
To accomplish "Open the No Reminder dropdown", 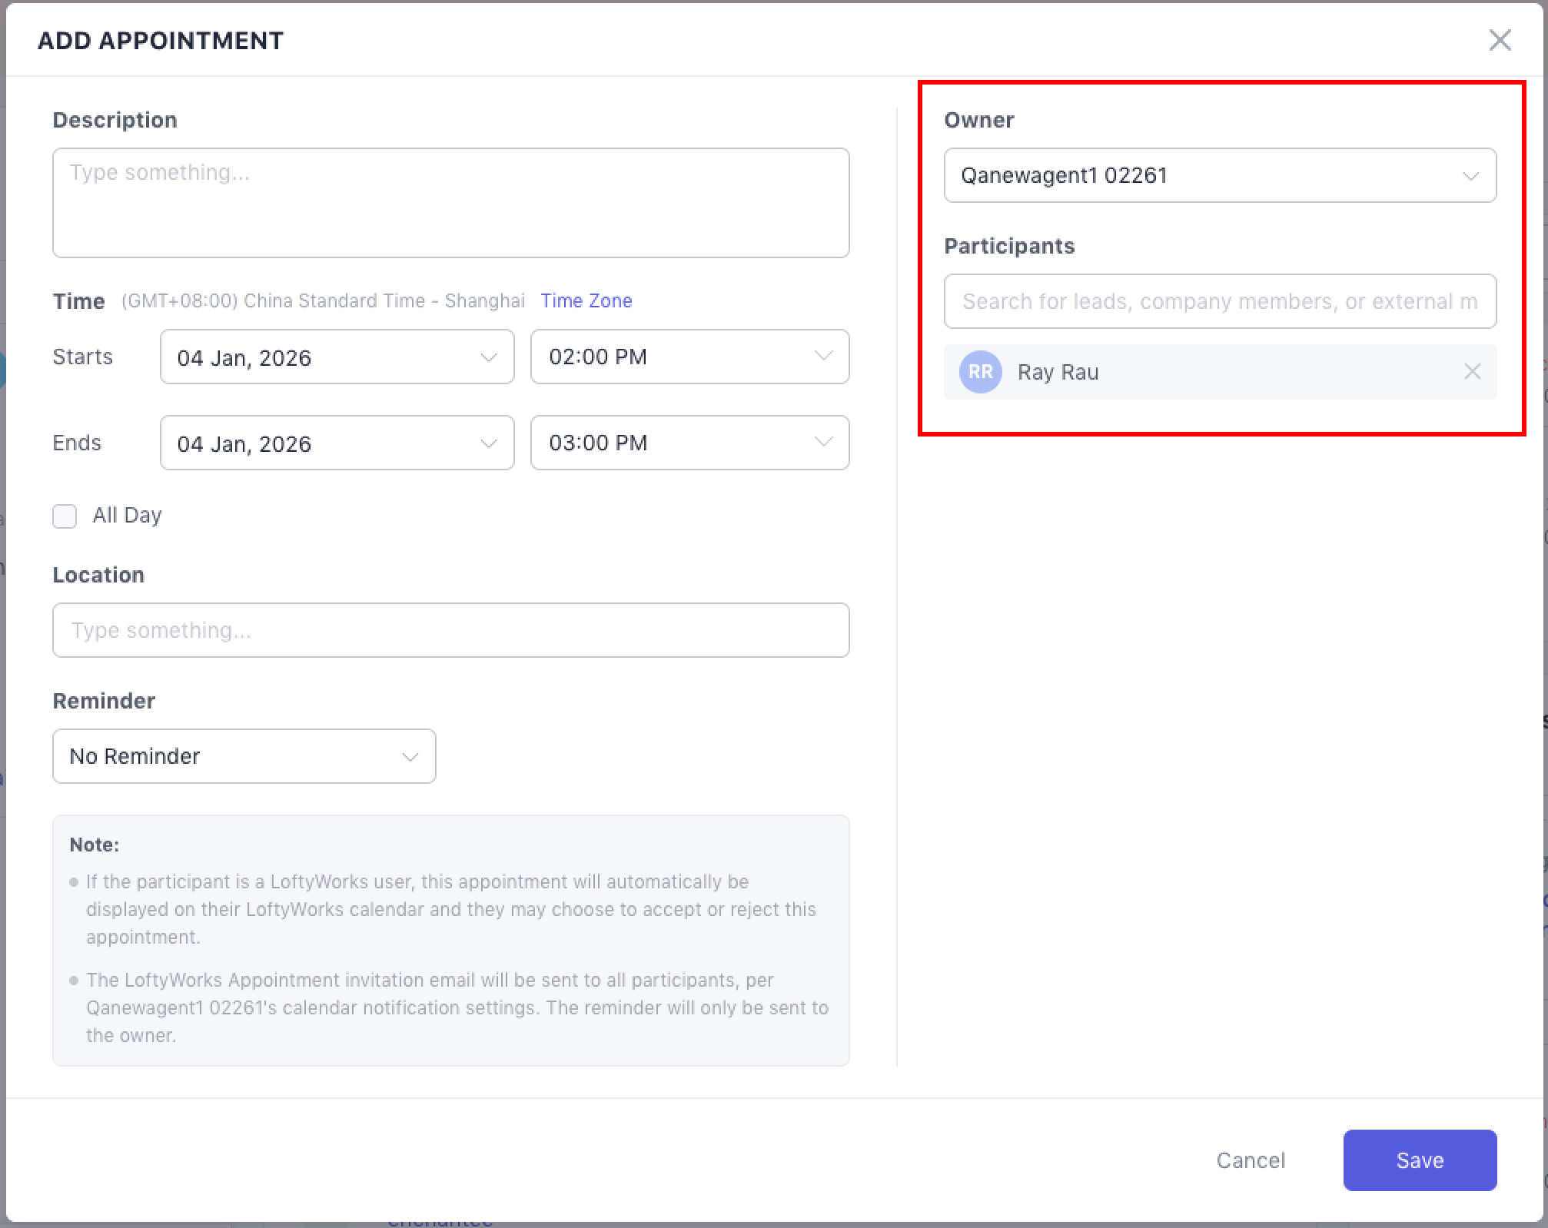I will tap(244, 756).
